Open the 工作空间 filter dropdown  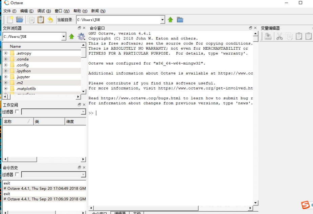pyautogui.click(x=84, y=112)
